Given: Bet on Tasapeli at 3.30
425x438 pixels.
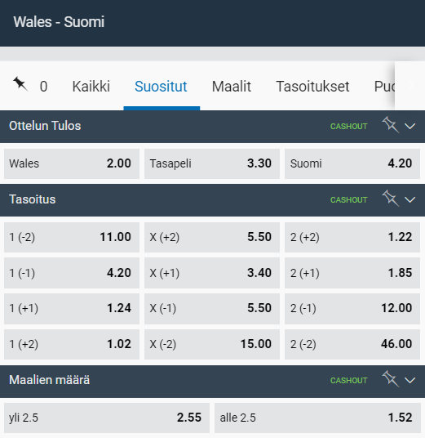Looking at the screenshot, I should pos(212,163).
